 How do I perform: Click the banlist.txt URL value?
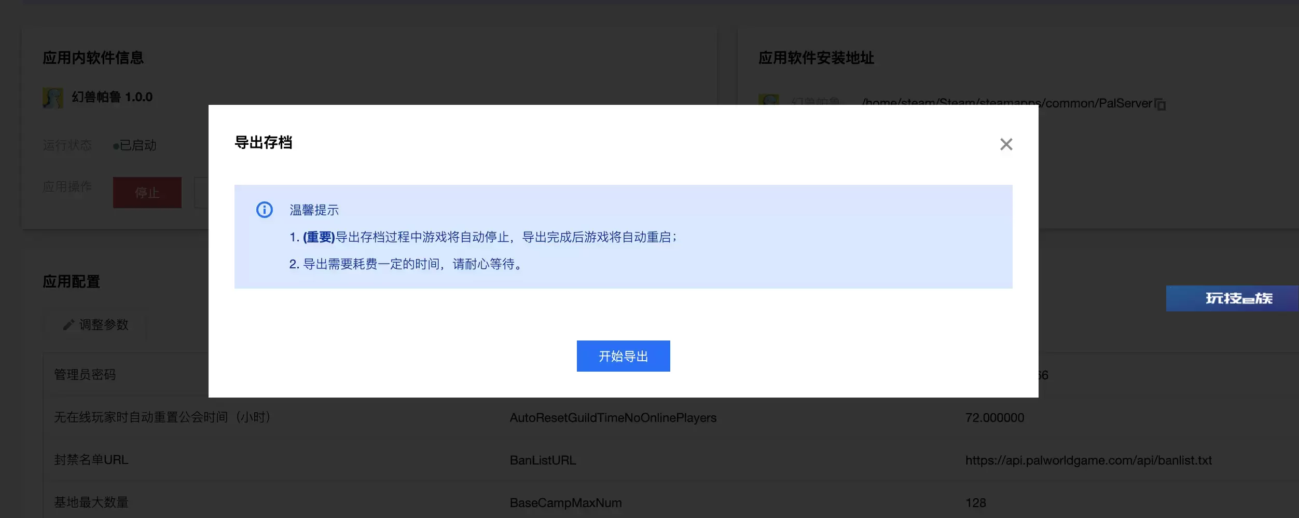point(1088,460)
